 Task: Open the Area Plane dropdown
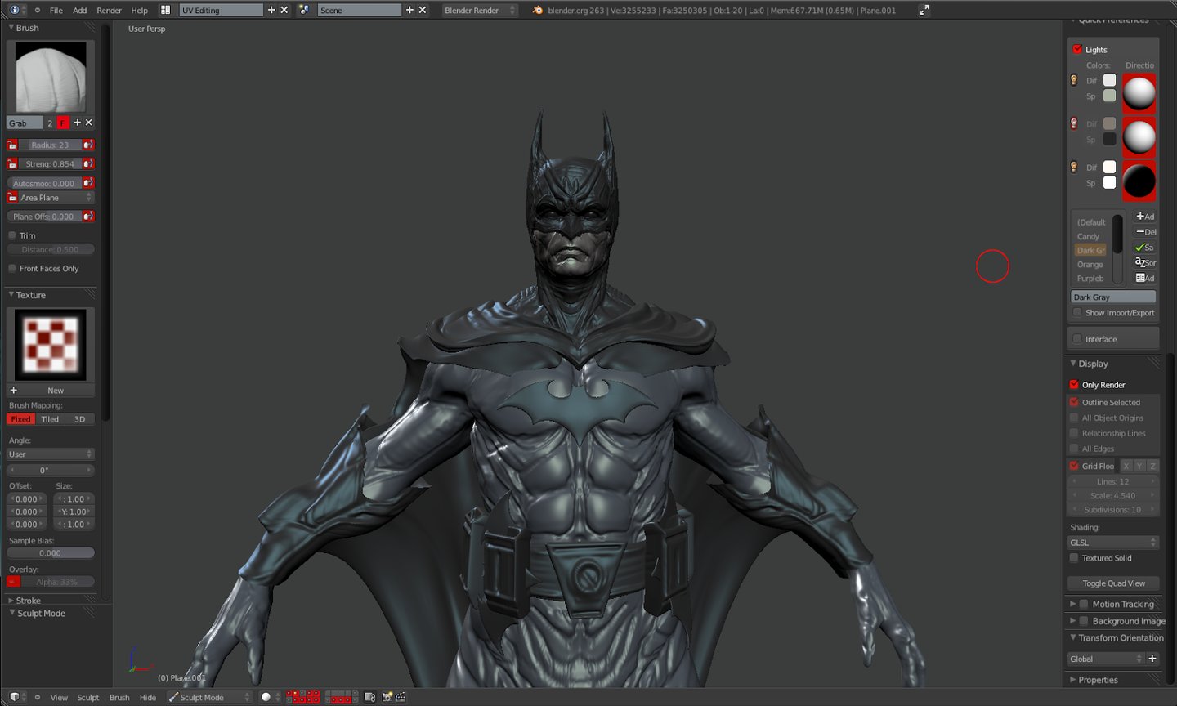click(x=56, y=198)
